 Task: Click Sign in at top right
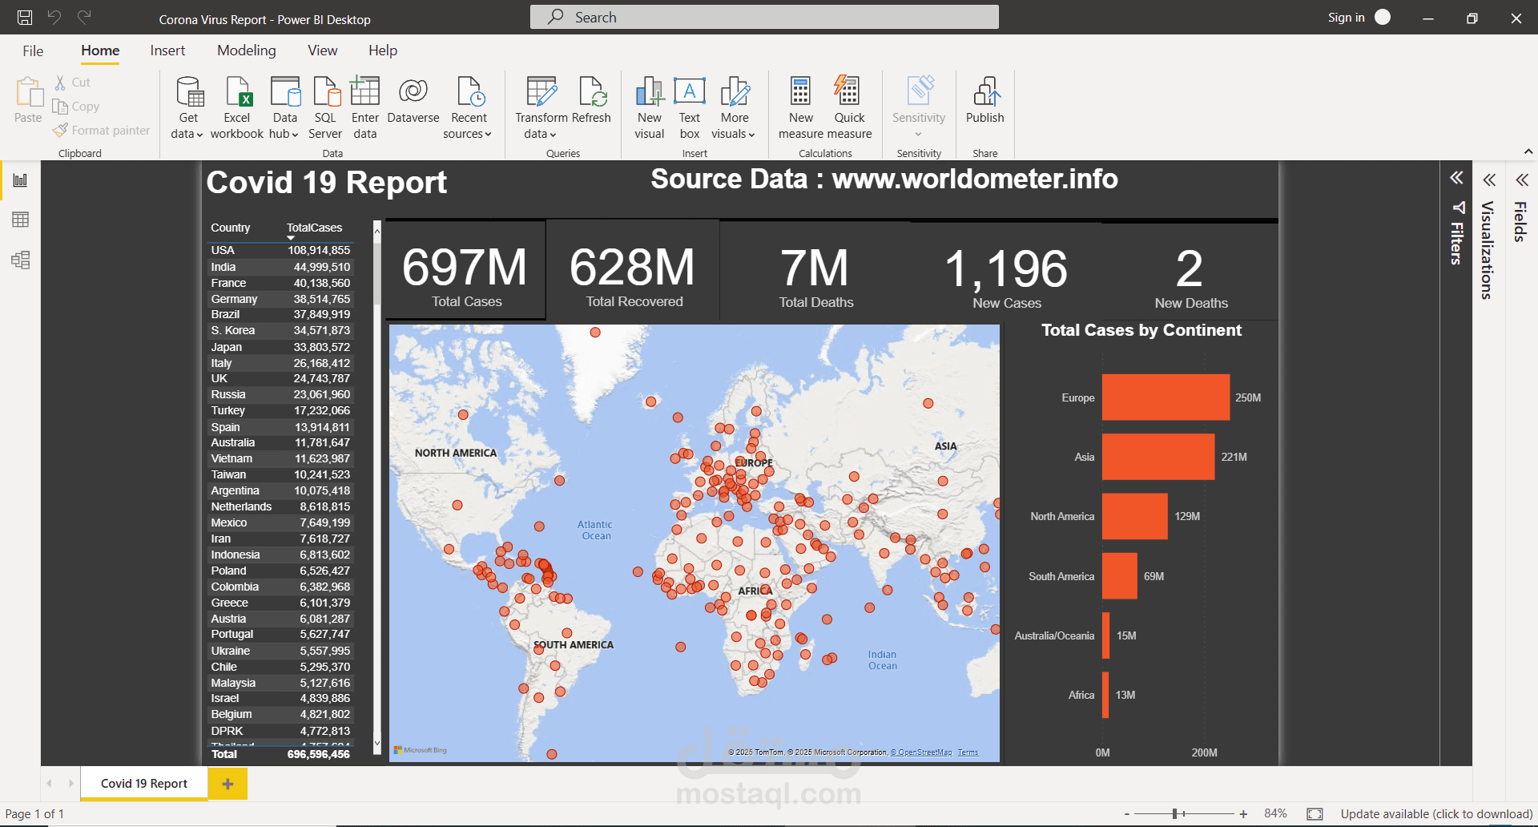coord(1347,18)
